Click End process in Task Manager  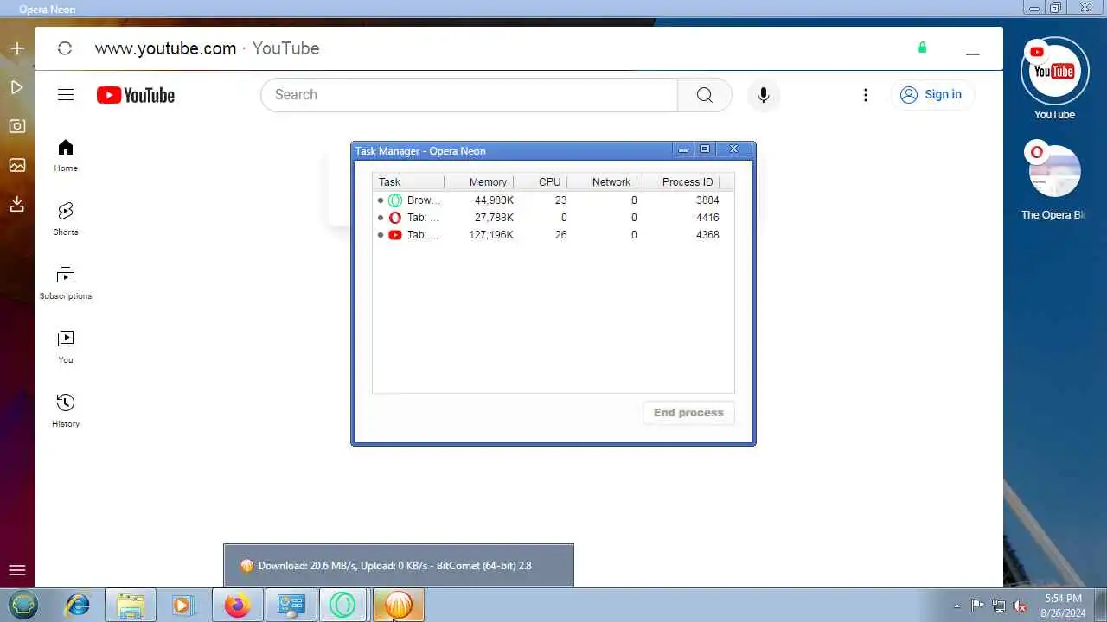(688, 413)
